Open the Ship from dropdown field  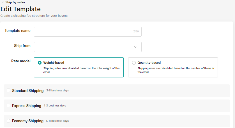[84, 47]
